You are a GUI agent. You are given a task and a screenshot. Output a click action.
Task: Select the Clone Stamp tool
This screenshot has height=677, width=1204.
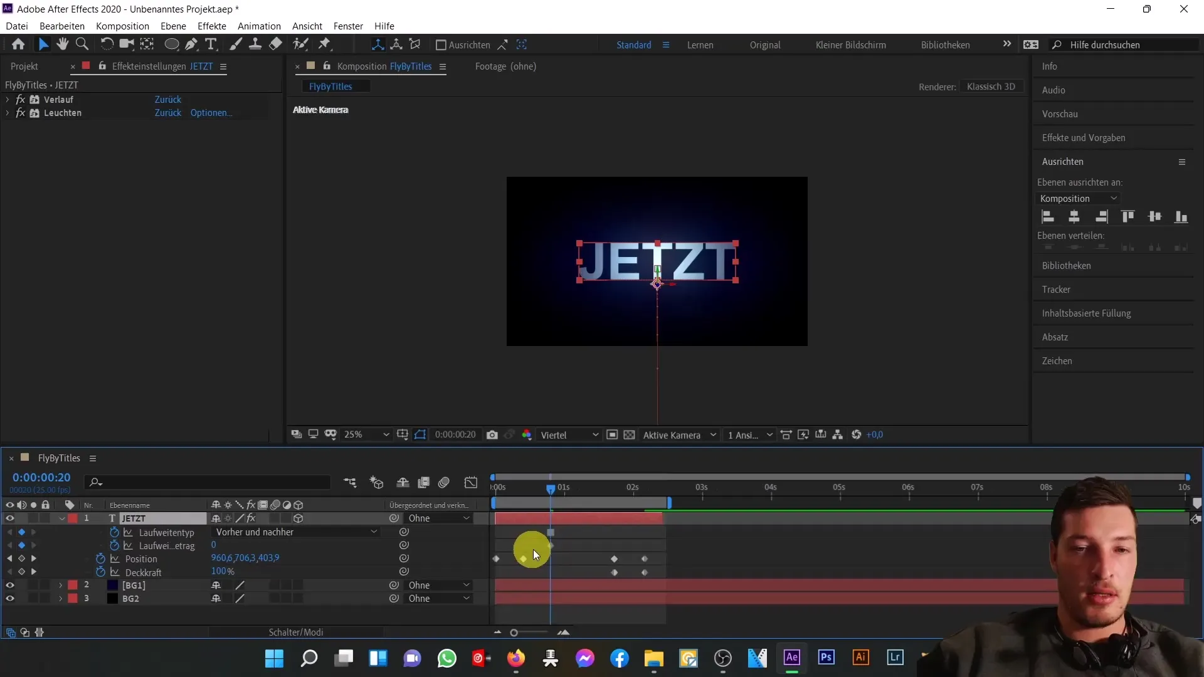tap(255, 44)
